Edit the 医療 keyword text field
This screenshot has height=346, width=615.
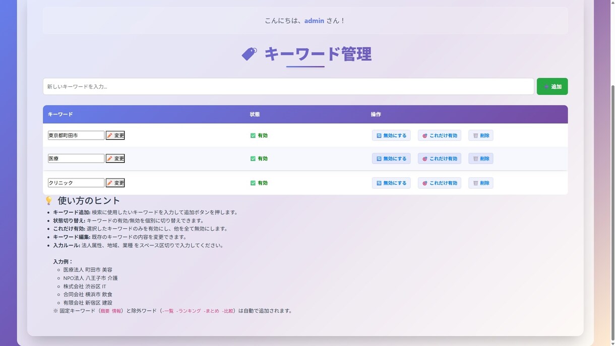tap(76, 158)
